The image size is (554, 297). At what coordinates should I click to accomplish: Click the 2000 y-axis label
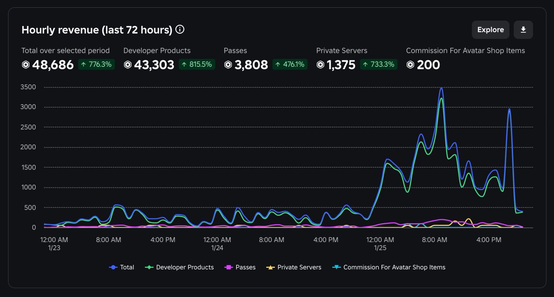coord(29,147)
